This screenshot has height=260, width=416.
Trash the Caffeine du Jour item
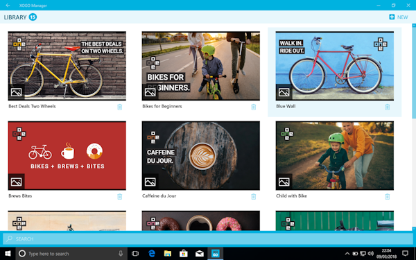pos(253,197)
